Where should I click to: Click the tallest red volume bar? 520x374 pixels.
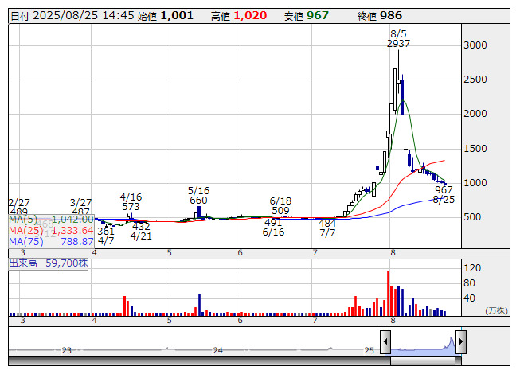(x=389, y=293)
